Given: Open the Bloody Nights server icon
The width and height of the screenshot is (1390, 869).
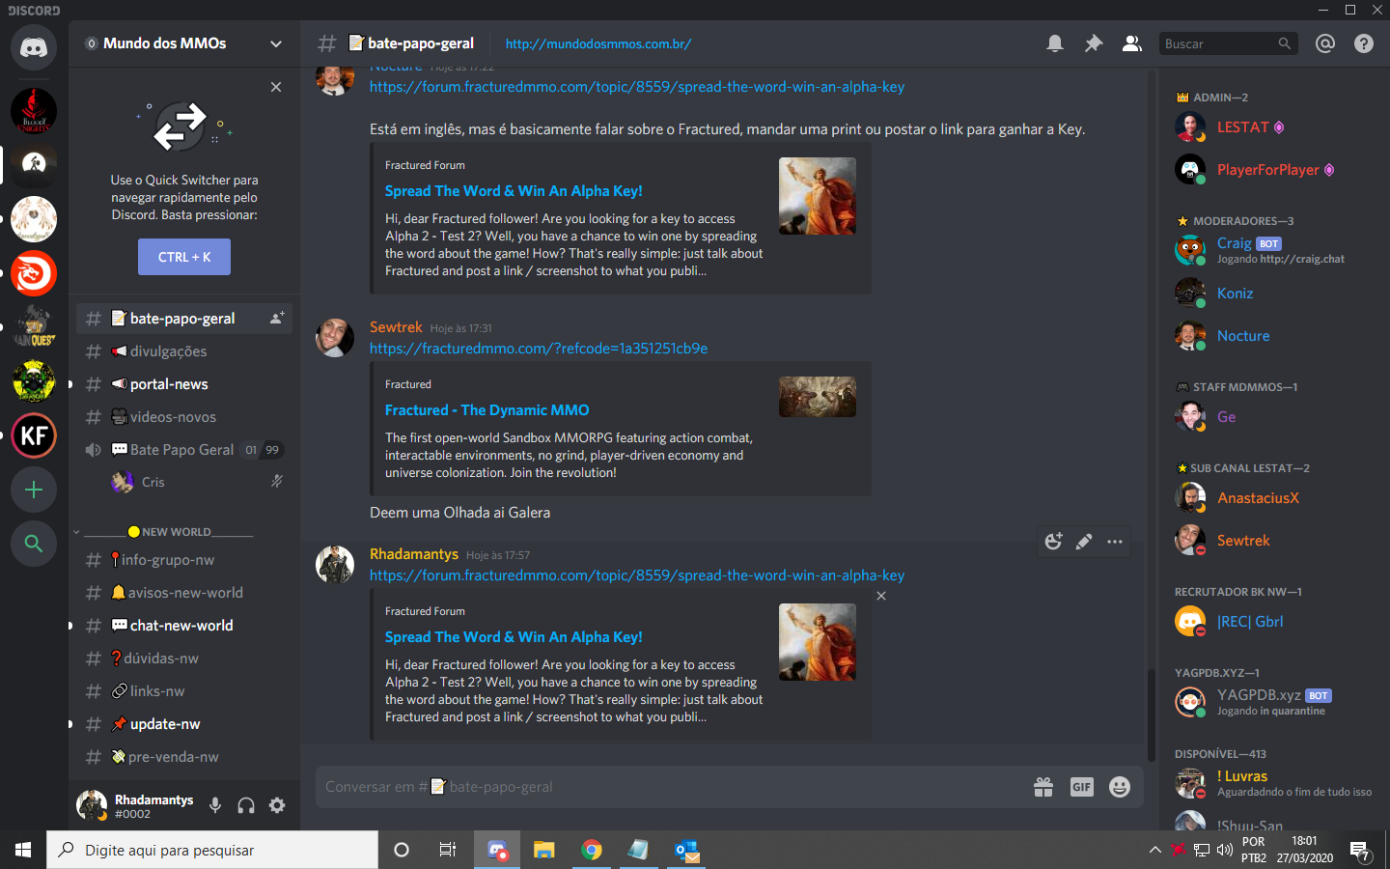Looking at the screenshot, I should [x=34, y=111].
